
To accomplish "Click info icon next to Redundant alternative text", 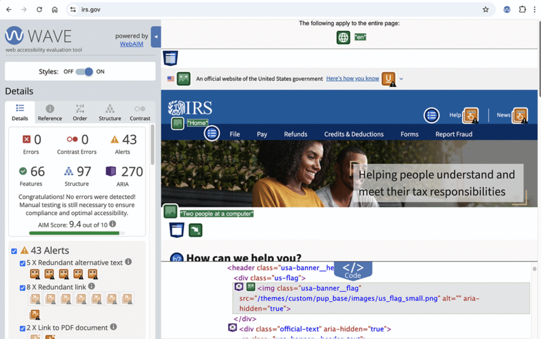I will [x=128, y=262].
